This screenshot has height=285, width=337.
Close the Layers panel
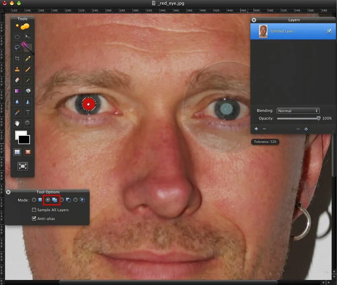254,20
